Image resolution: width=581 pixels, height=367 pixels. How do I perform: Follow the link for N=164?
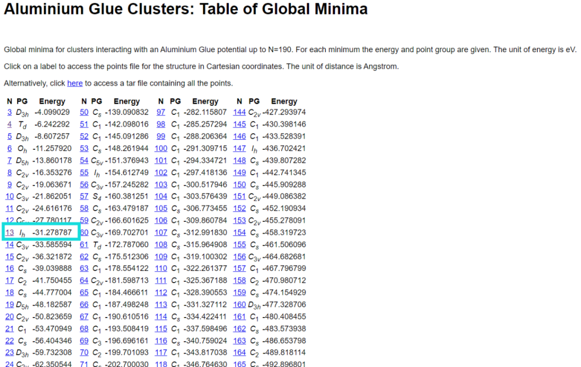point(239,352)
